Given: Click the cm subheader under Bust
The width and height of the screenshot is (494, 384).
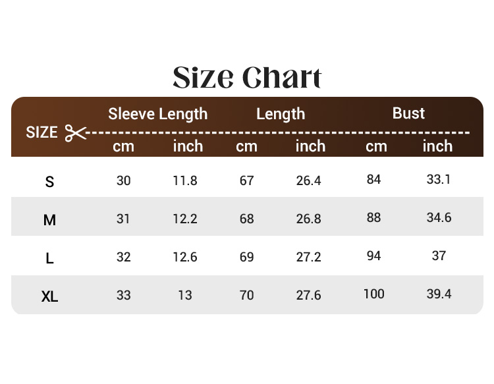Looking at the screenshot, I should (376, 146).
